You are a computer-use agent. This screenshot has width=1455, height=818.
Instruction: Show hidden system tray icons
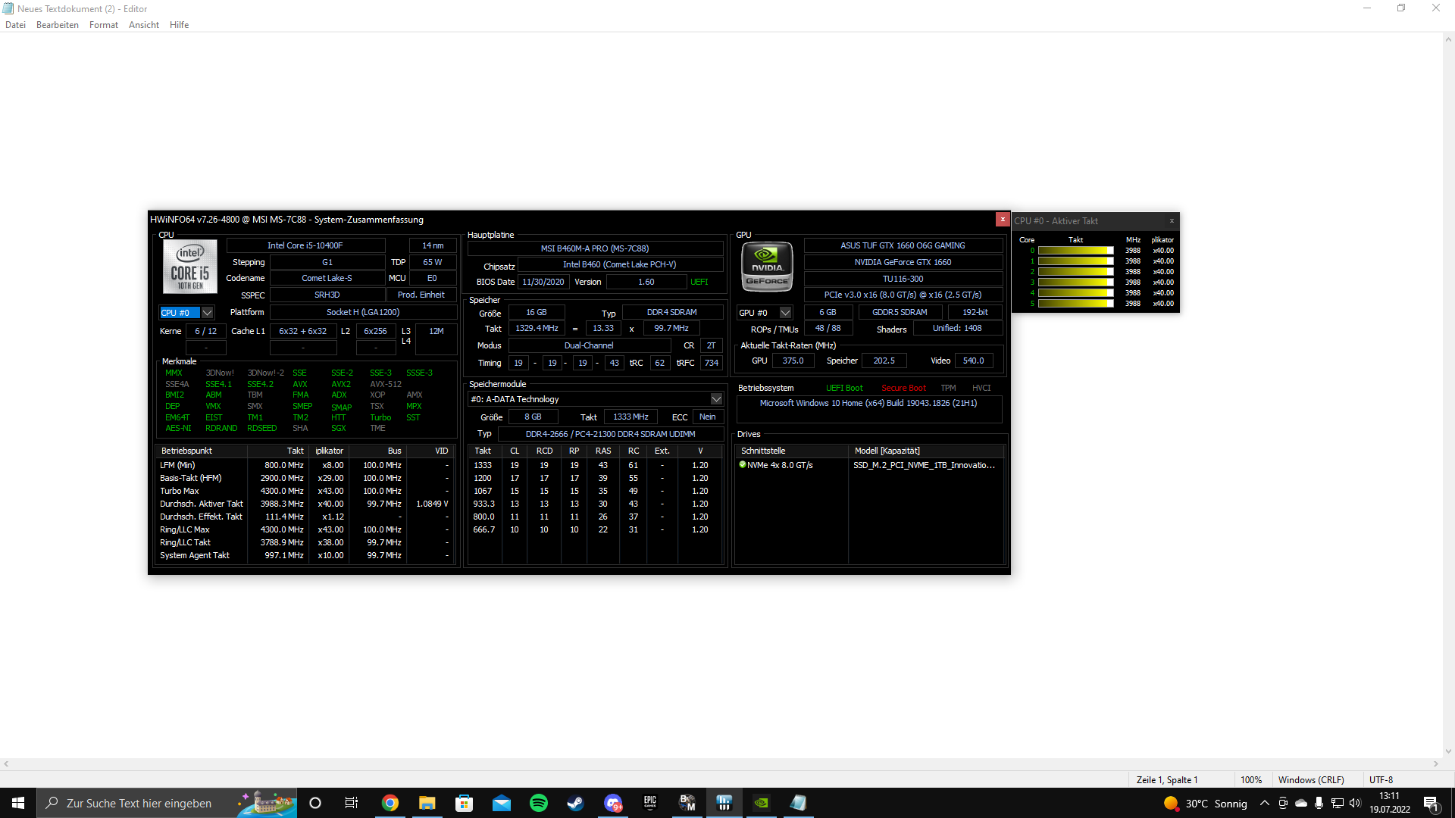(1264, 803)
